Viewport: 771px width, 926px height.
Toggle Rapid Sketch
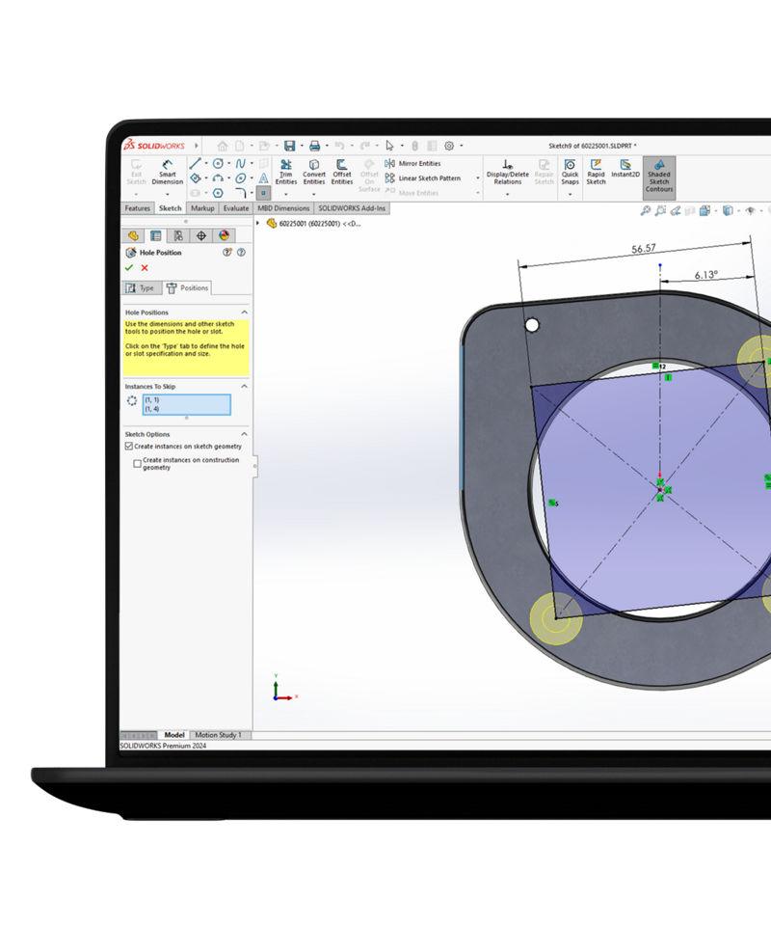pos(596,172)
